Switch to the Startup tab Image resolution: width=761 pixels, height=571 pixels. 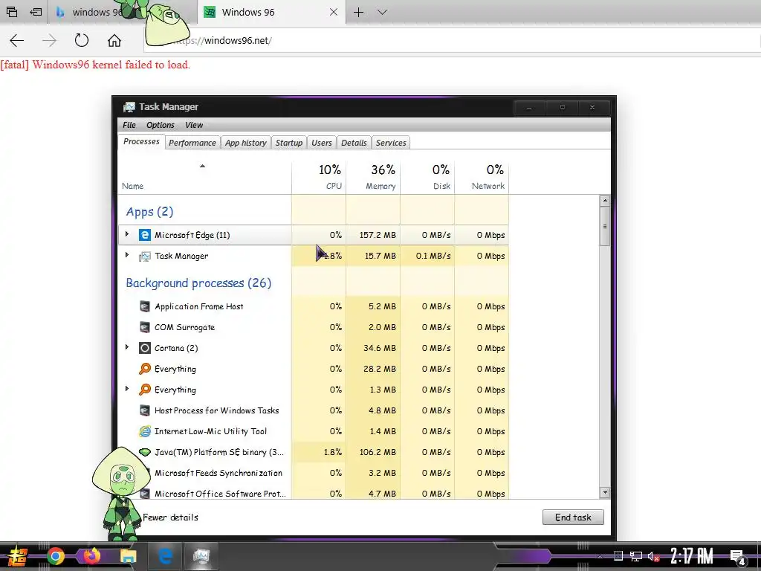(289, 143)
